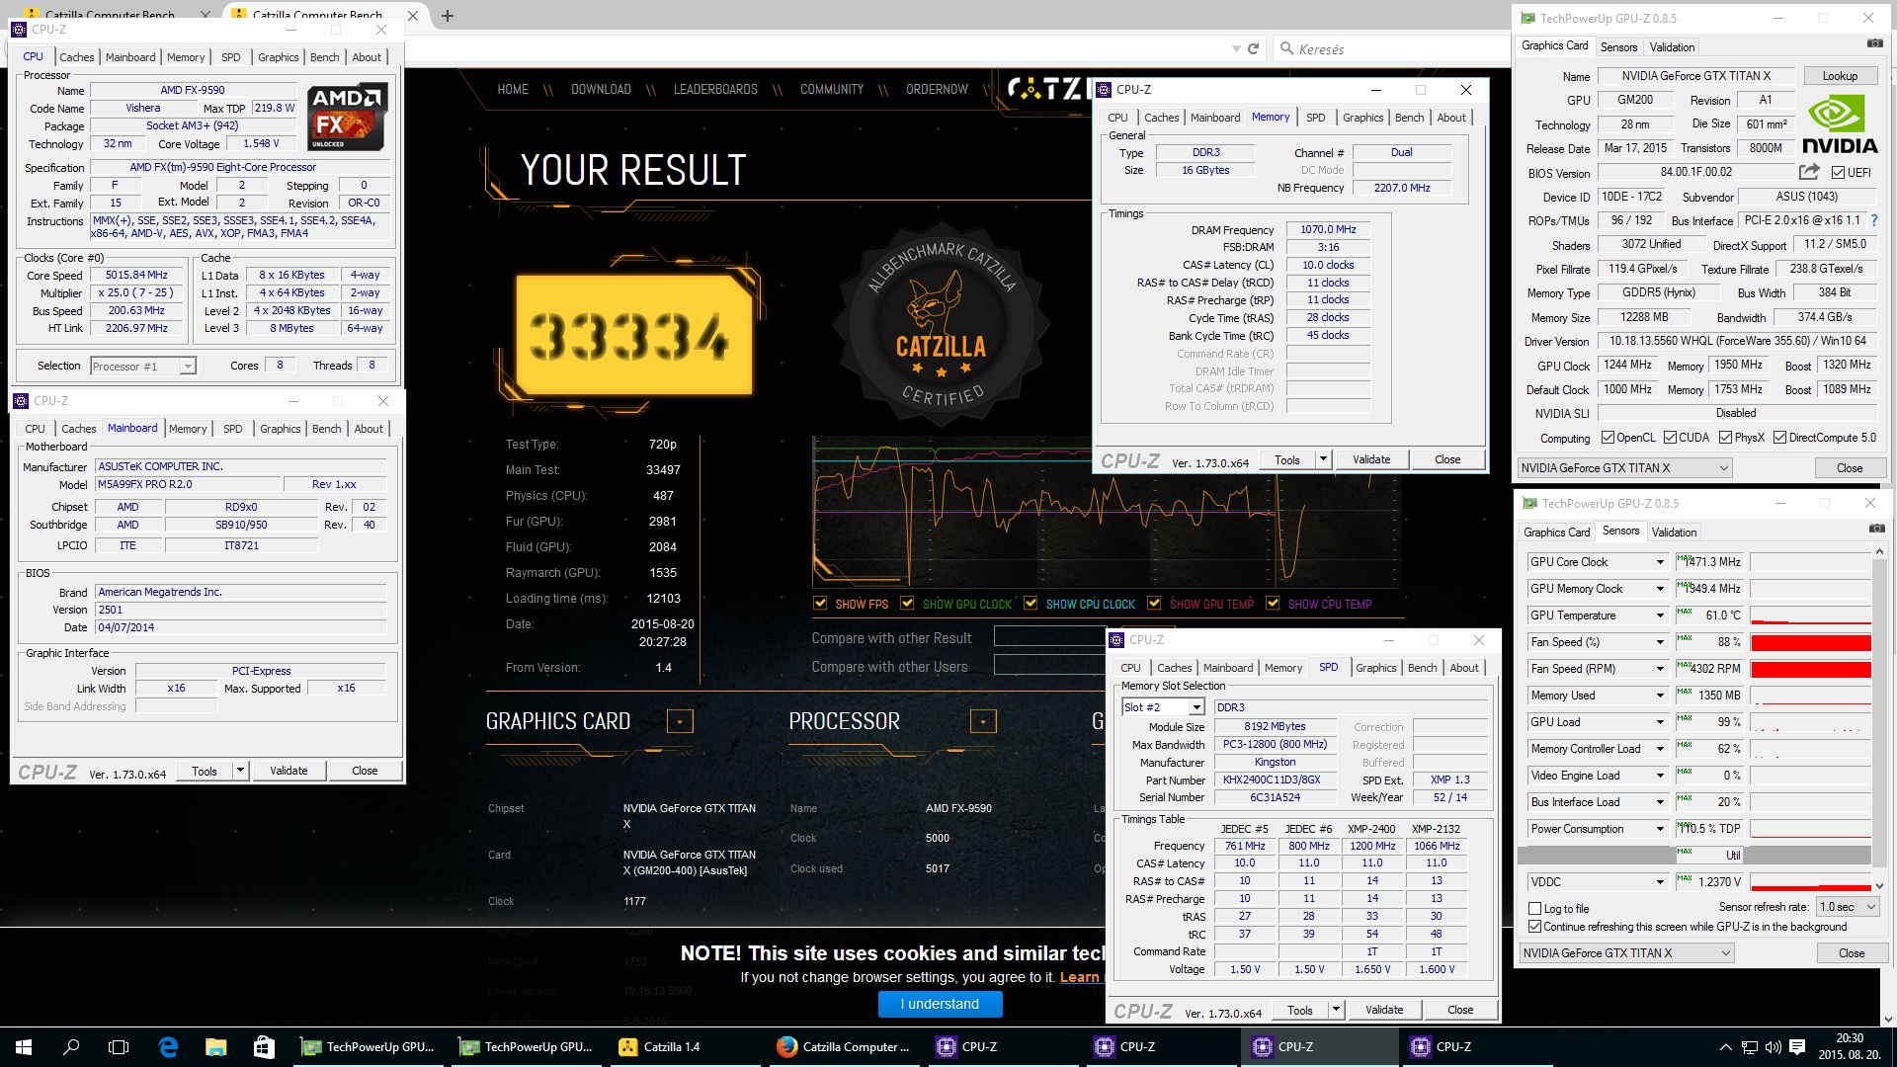Screen dimensions: 1897x1067
Task: Open Tools dropdown arrow in Memory CPU-Z window
Action: pyautogui.click(x=1323, y=459)
